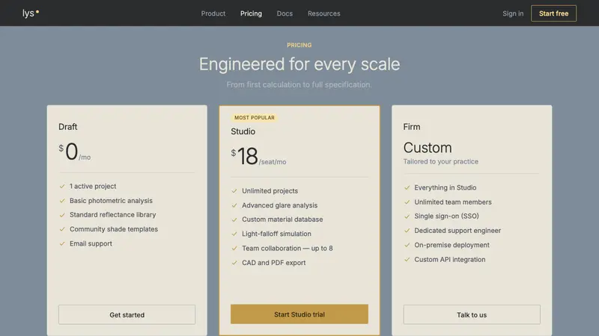Click the $18 /seat/mo price
The width and height of the screenshot is (599, 336).
coord(258,156)
